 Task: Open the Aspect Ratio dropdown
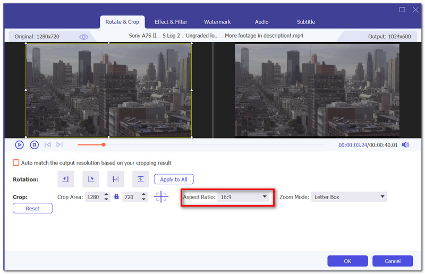point(243,197)
